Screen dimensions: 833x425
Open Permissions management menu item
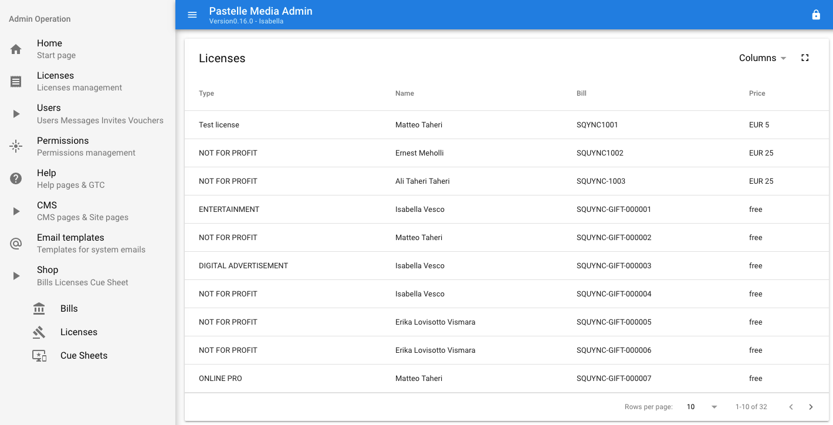point(88,146)
